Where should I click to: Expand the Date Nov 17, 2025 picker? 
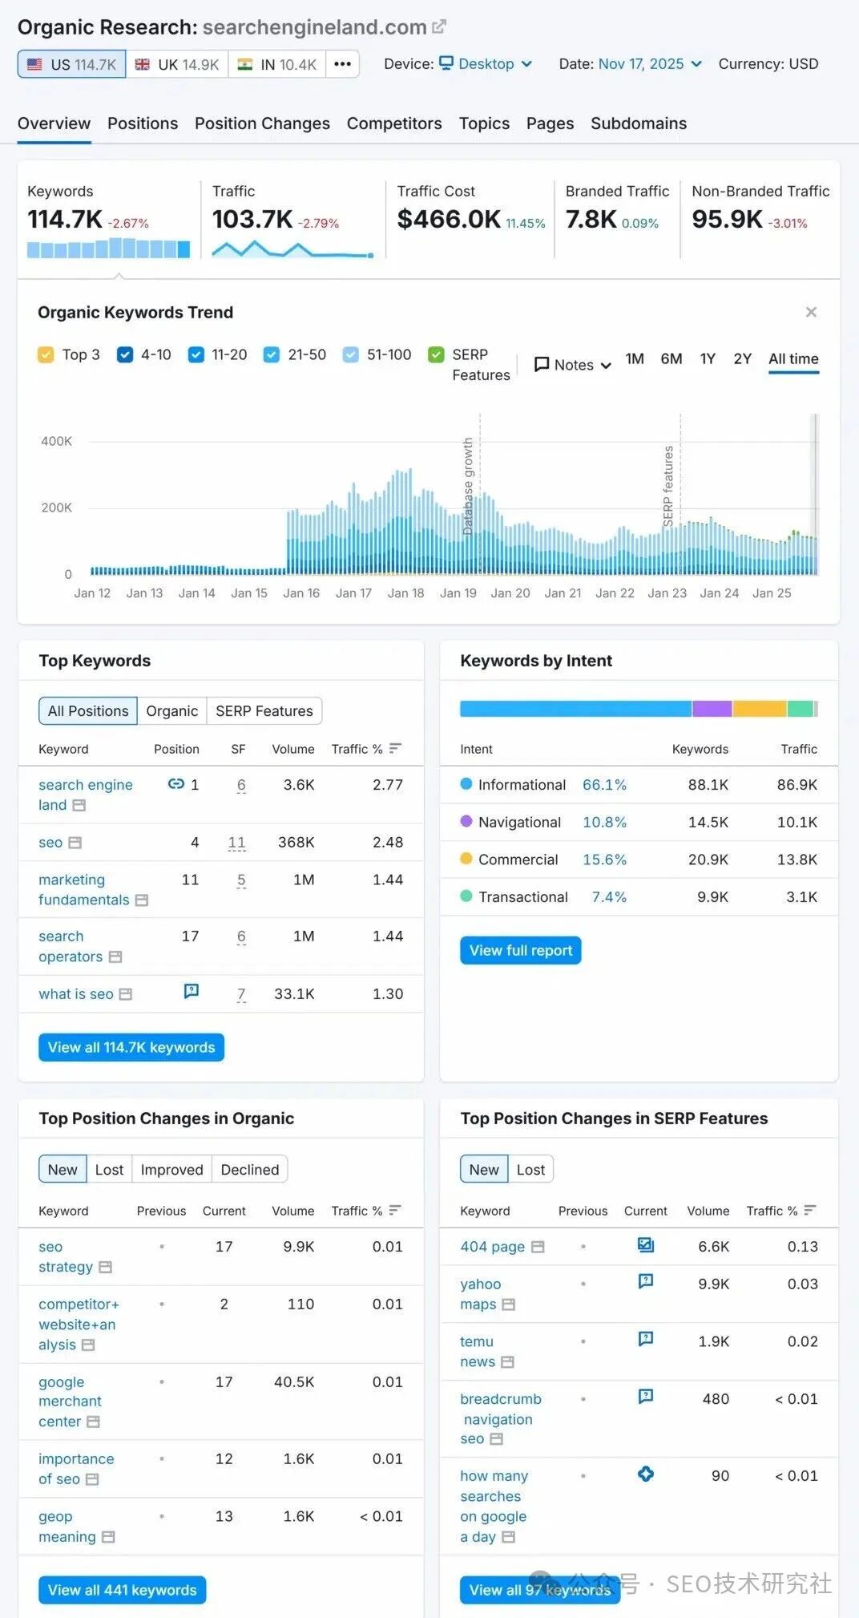[650, 64]
